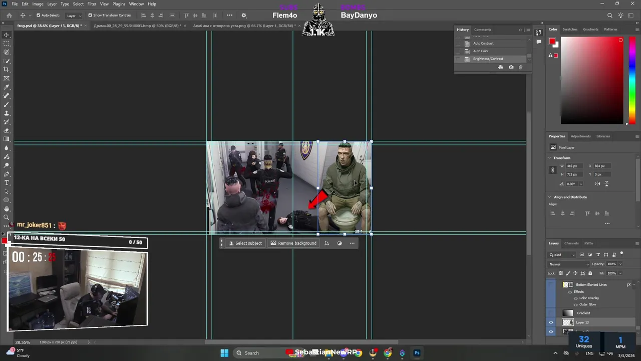This screenshot has height=361, width=641.
Task: Open the Opacity slider dropdown arrow
Action: [x=620, y=264]
